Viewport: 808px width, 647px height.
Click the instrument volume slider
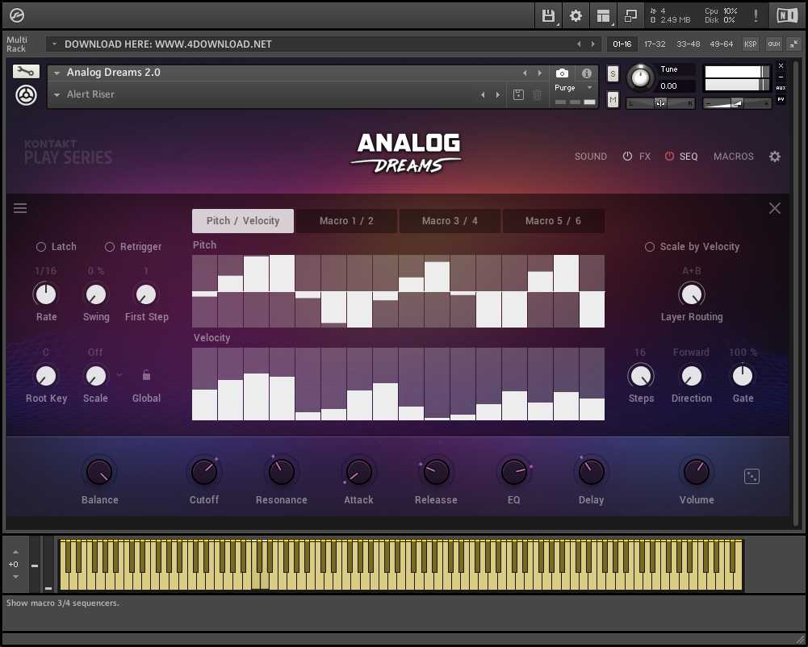(x=737, y=103)
